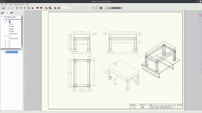Image resolution: width=202 pixels, height=113 pixels.
Task: Select 'New View' under page 3
Action: pyautogui.click(x=14, y=39)
